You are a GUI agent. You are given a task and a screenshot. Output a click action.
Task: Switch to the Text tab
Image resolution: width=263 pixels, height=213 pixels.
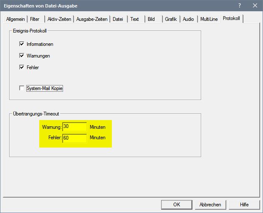[x=134, y=19]
